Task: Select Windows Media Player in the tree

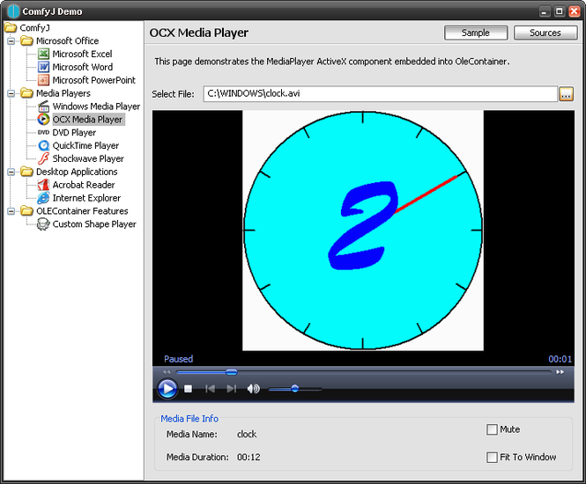Action: click(96, 106)
